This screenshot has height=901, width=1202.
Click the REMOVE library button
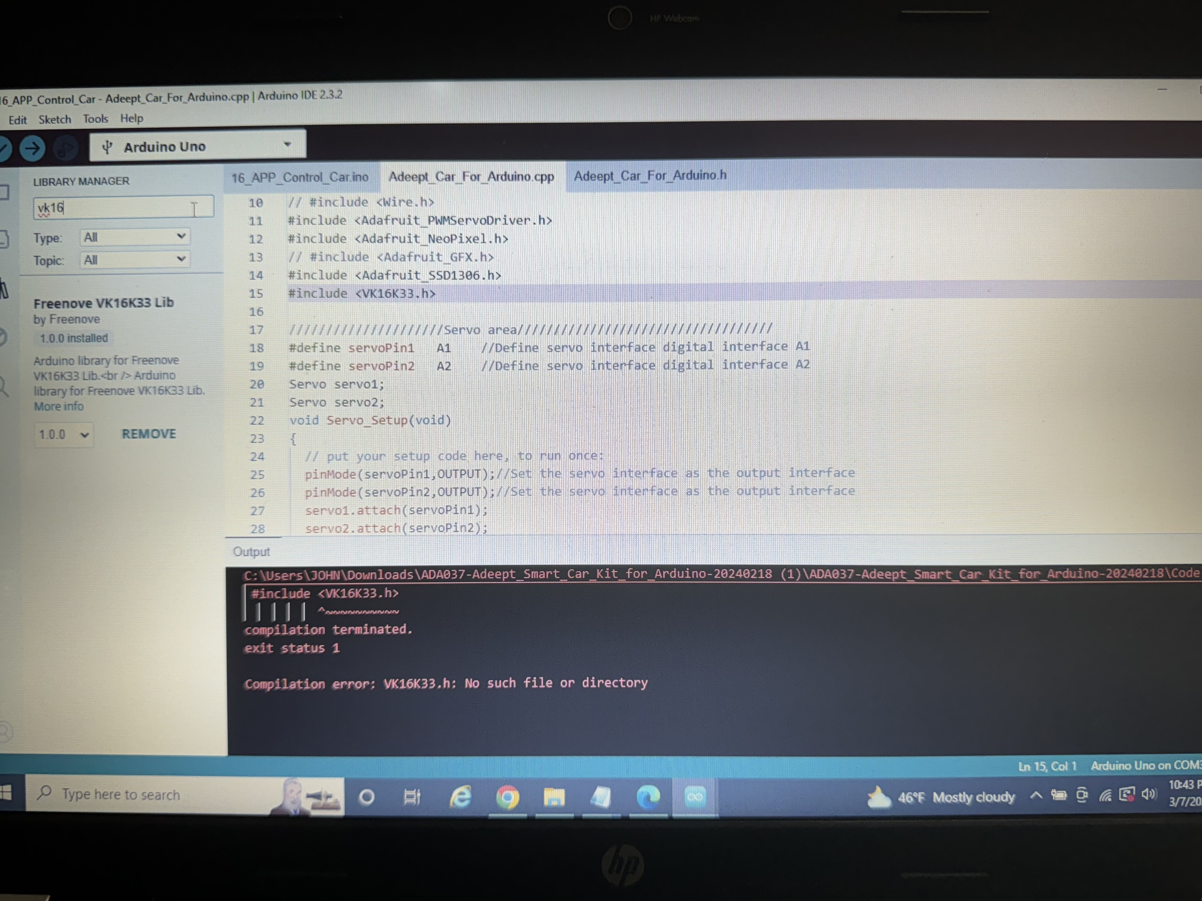pyautogui.click(x=149, y=434)
